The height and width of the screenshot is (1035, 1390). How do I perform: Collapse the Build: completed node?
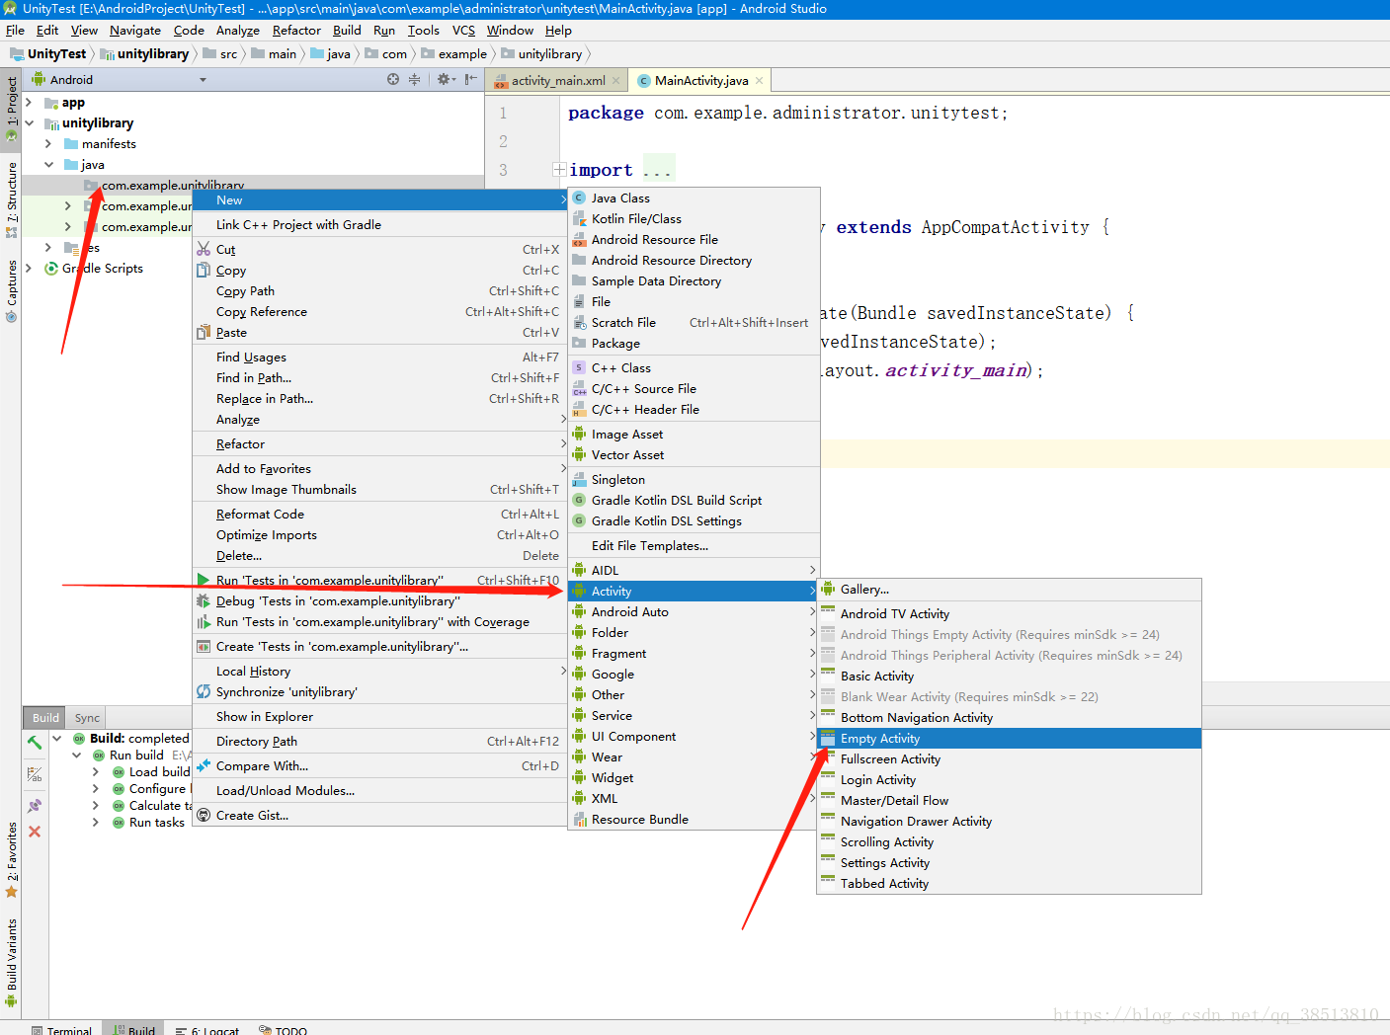click(x=56, y=738)
